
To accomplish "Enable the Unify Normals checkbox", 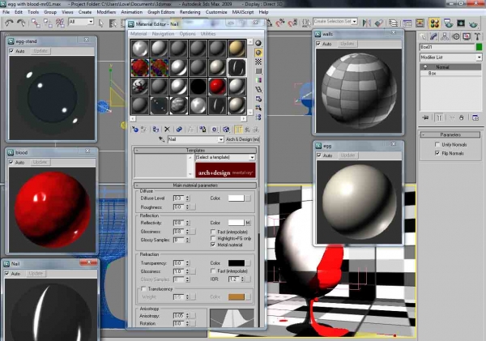I will coord(437,144).
